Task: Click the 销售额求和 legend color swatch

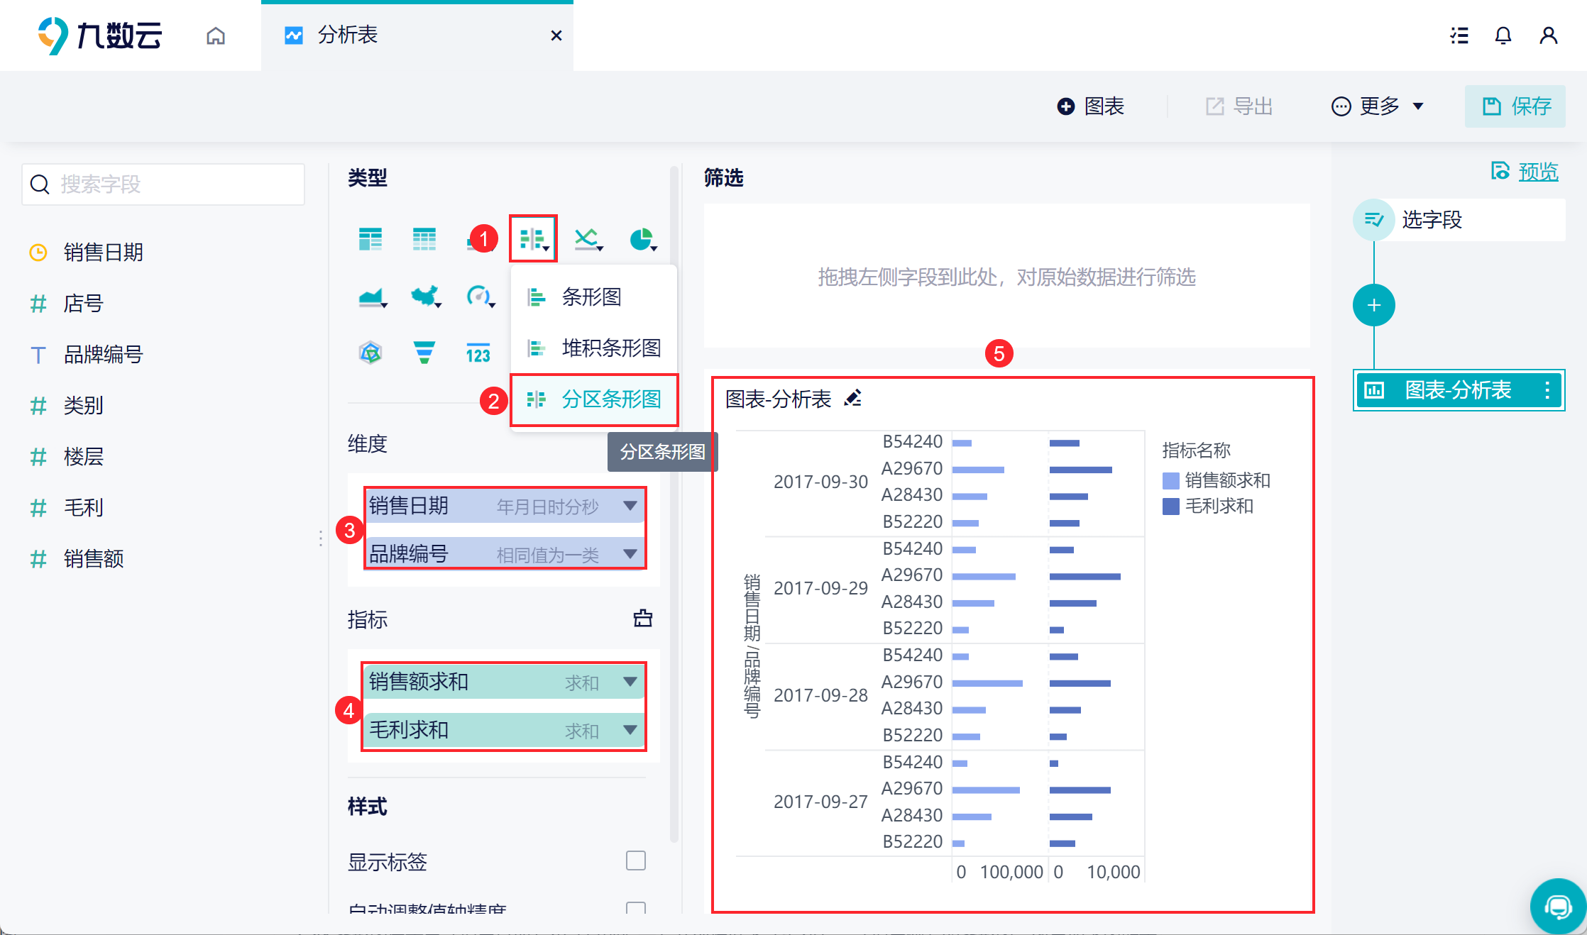Action: click(1170, 481)
